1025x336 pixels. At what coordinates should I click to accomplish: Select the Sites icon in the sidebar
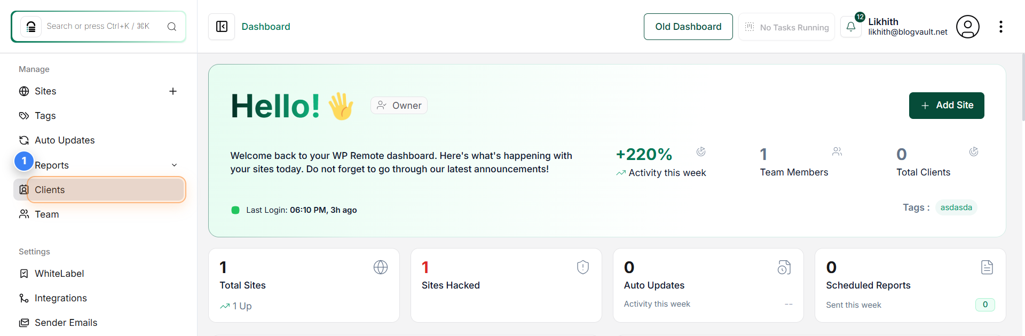pyautogui.click(x=23, y=91)
